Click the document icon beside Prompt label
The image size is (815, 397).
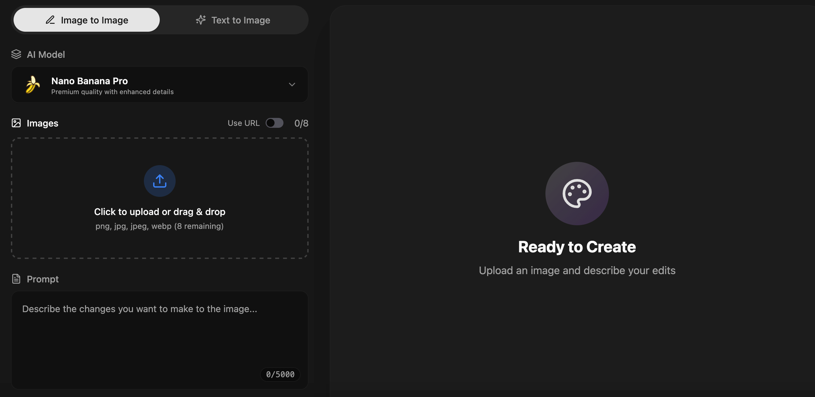[16, 278]
